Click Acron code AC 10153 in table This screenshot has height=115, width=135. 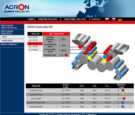point(66,103)
